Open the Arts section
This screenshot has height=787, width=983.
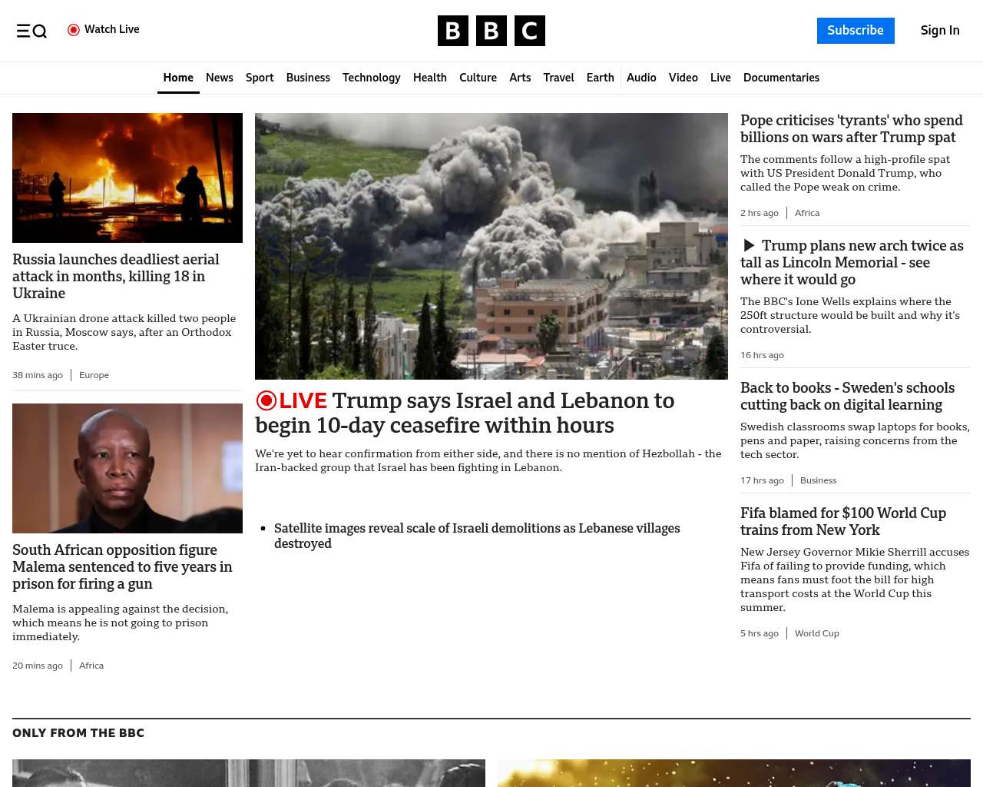click(520, 78)
